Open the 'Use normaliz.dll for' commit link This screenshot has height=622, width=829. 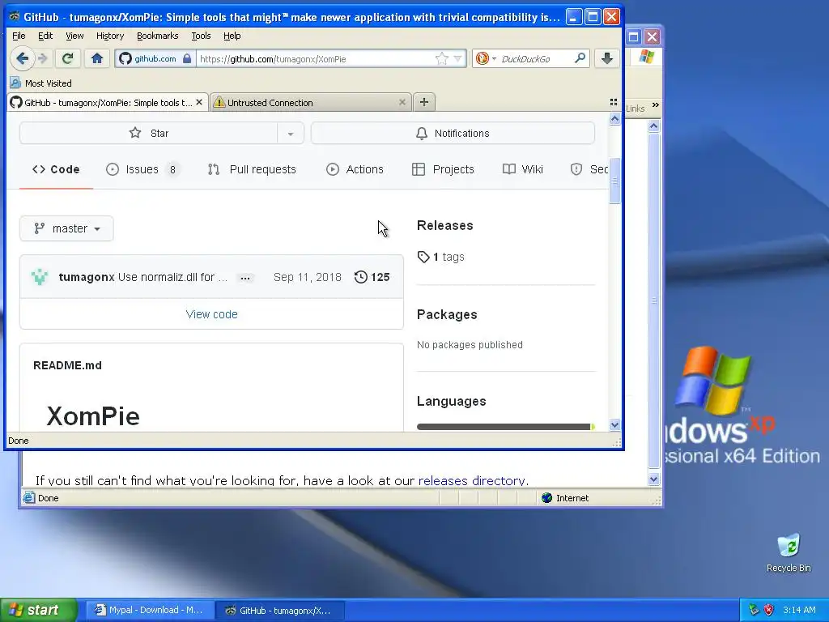(172, 277)
